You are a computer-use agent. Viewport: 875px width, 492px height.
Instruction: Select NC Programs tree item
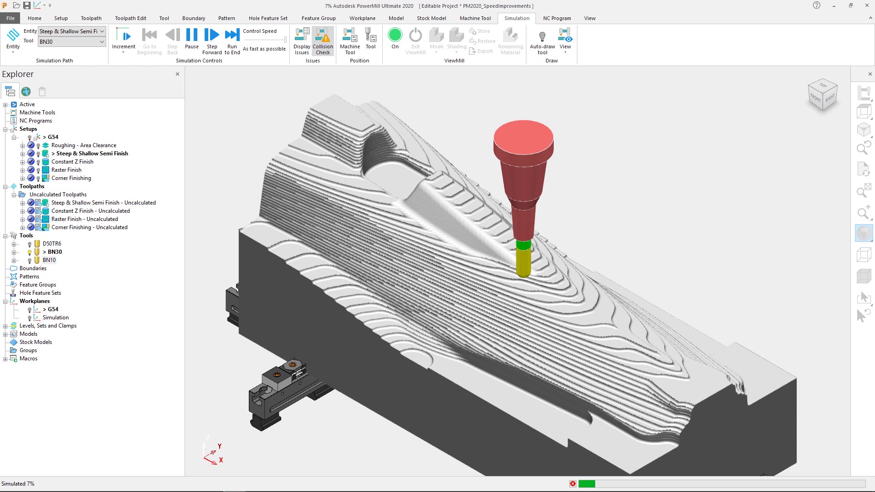[x=36, y=121]
